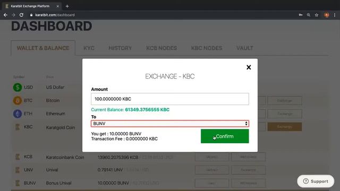Image resolution: width=340 pixels, height=191 pixels.
Task: Click the Exchange button in the Ethereum row
Action: (x=285, y=114)
